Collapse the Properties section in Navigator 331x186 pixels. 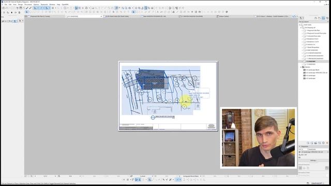tap(300, 146)
